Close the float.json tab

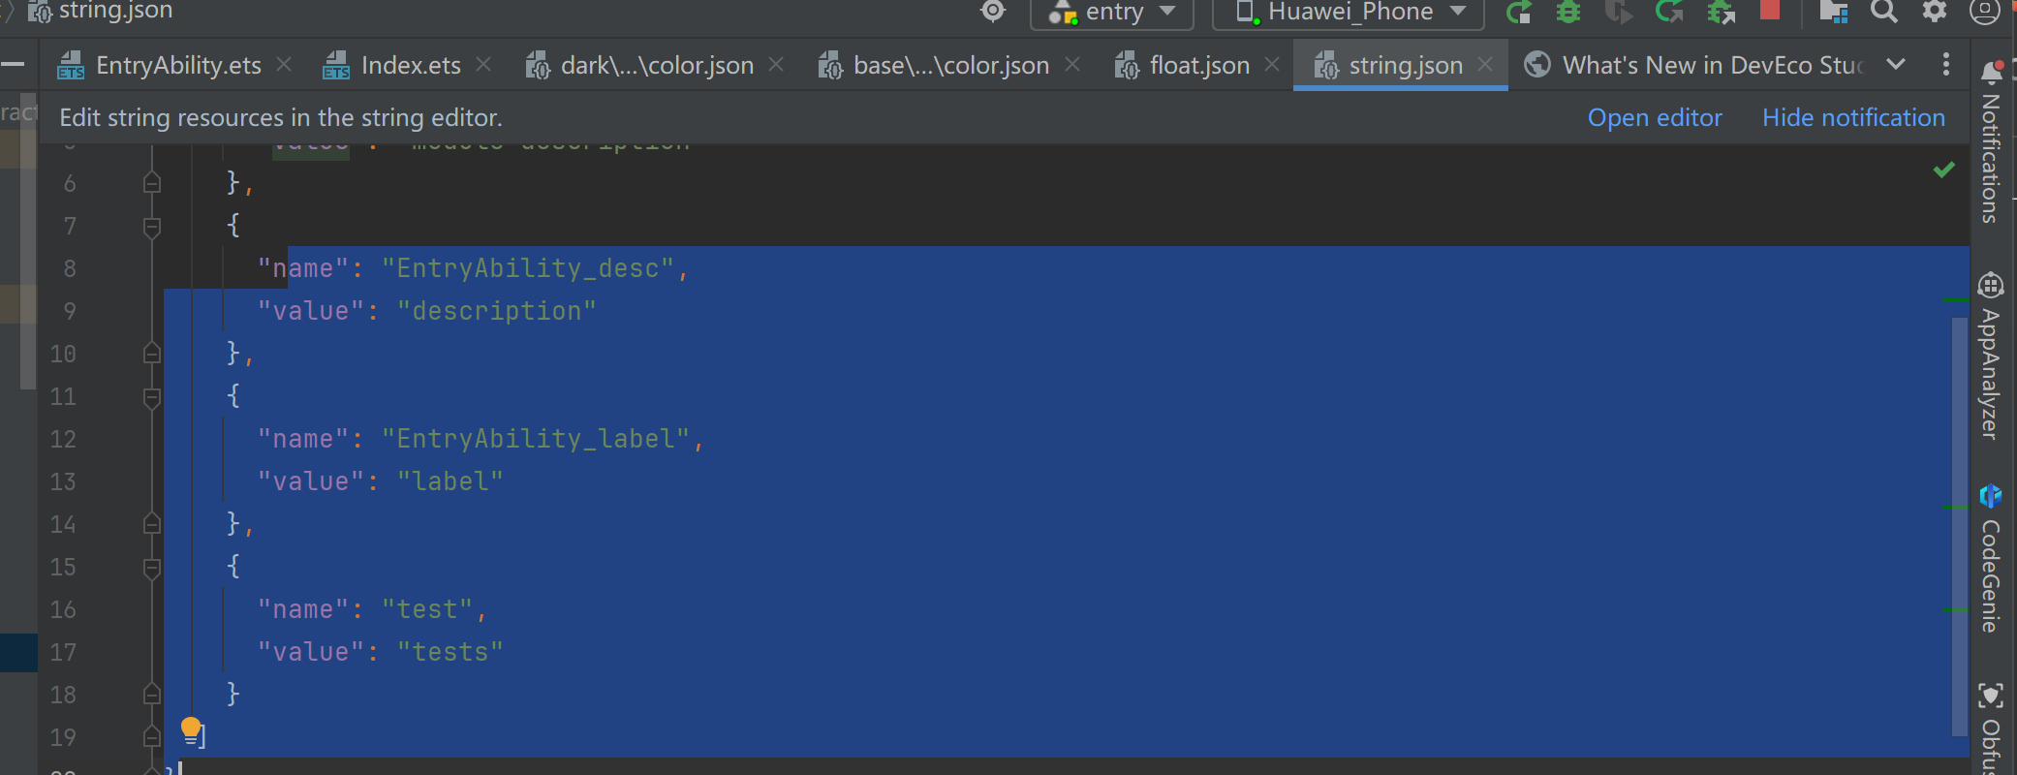point(1272,64)
